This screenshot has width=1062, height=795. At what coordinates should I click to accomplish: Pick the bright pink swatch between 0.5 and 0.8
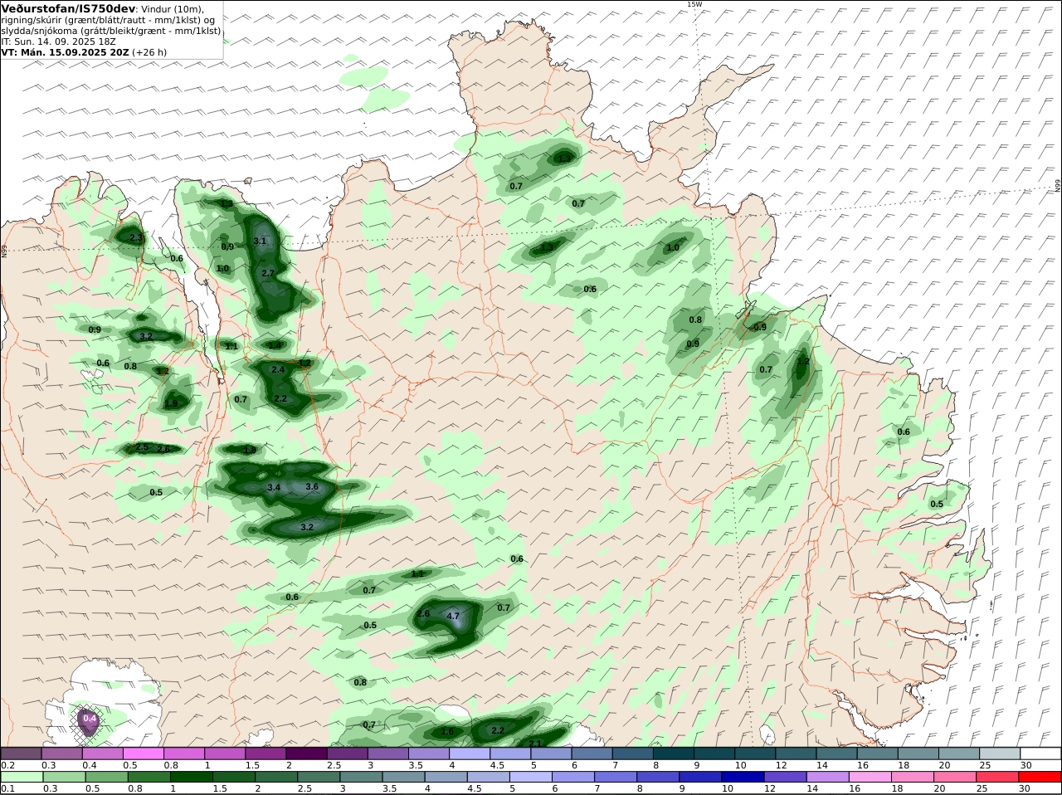point(144,754)
